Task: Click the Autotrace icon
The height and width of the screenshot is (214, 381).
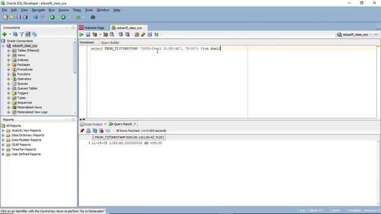Action: (x=105, y=34)
